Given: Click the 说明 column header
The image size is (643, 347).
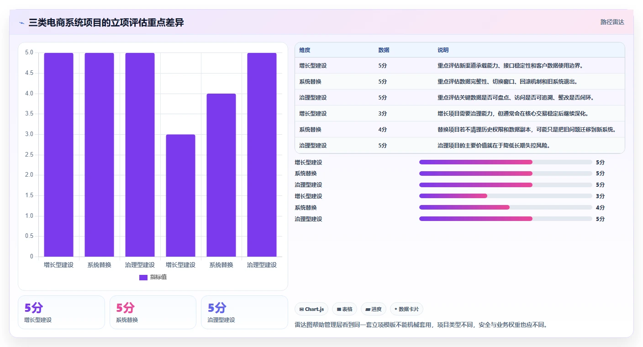Looking at the screenshot, I should (443, 50).
